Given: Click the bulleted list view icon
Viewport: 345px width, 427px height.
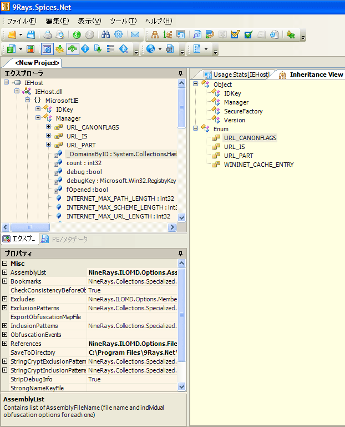Looking at the screenshot, I should click(x=110, y=49).
